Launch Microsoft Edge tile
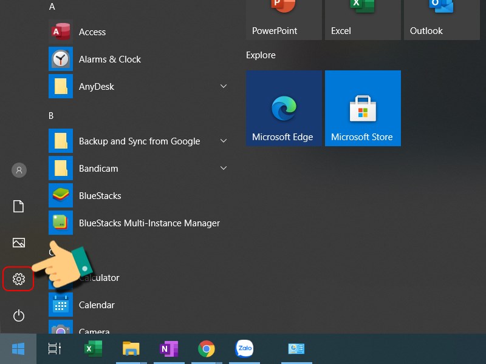 pos(284,109)
